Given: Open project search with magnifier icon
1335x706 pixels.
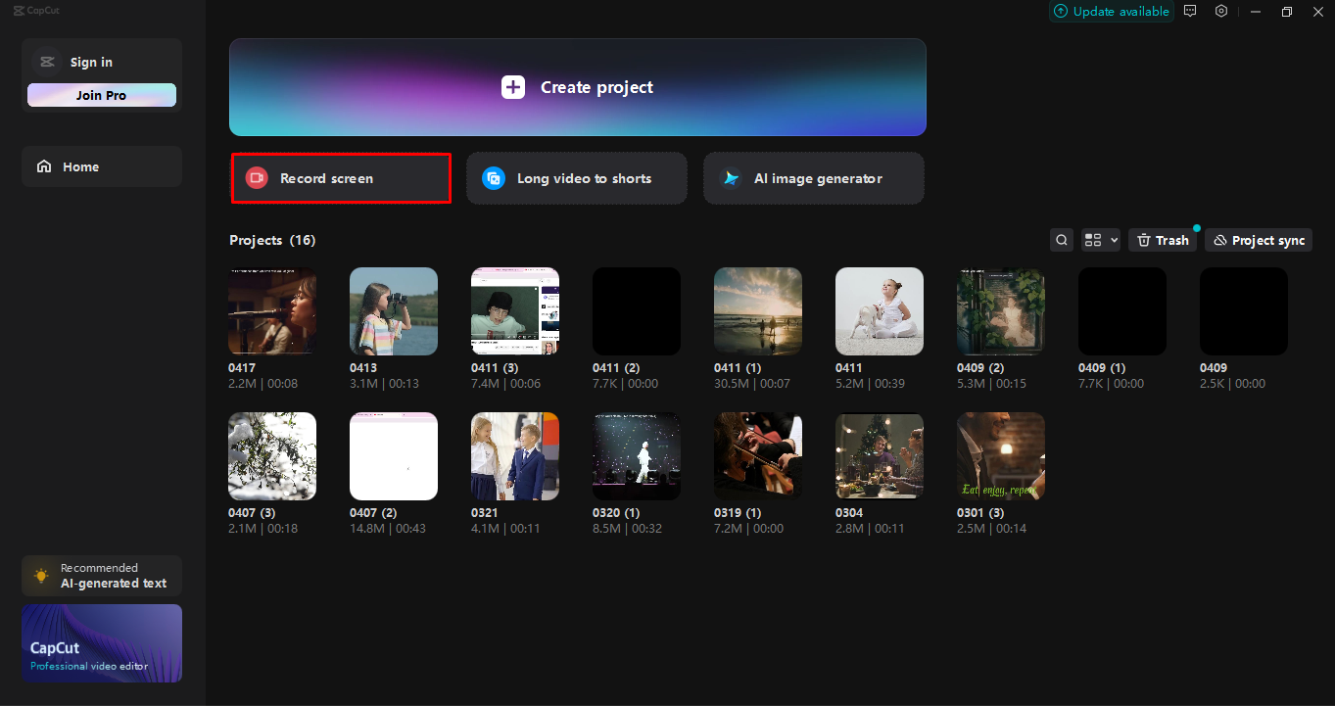Looking at the screenshot, I should coord(1061,240).
